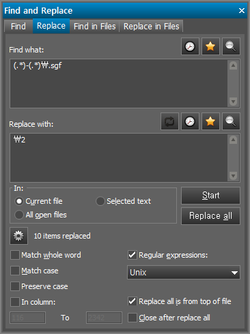Open Replace with history clock icon
250x334 pixels.
click(190, 121)
